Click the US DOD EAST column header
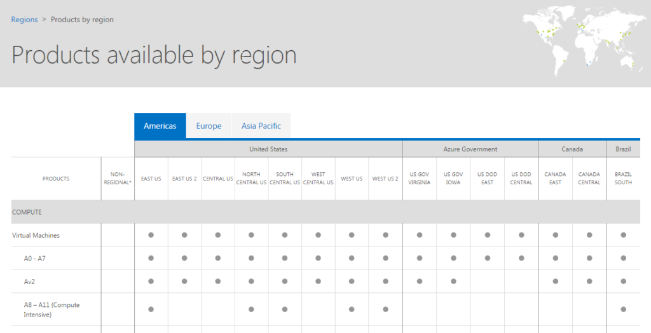Screen dimensions: 651x333 [488, 179]
